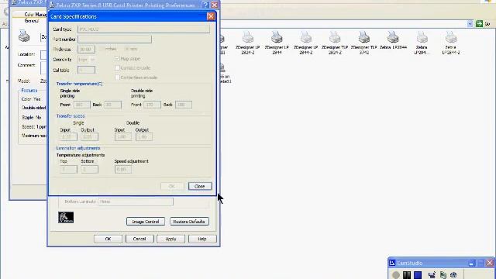496x279 pixels.
Task: Click double side Front temperature field
Action: [x=152, y=105]
